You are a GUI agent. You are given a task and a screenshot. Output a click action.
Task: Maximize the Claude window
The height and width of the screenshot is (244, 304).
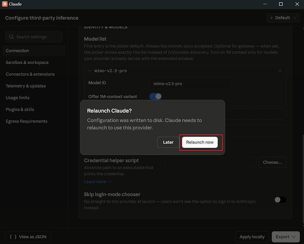point(281,4)
